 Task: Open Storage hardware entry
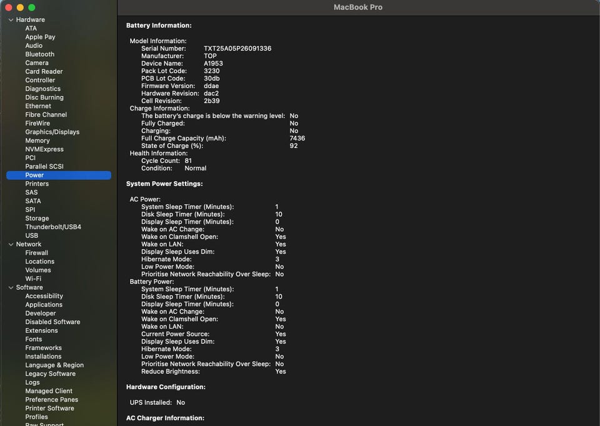pyautogui.click(x=37, y=219)
